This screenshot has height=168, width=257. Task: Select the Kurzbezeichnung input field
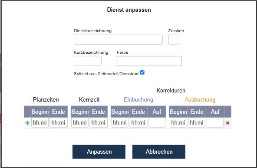point(88,61)
